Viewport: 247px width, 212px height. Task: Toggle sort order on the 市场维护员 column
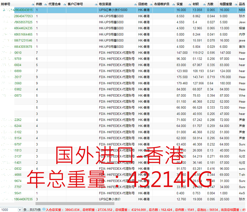point(173,4)
